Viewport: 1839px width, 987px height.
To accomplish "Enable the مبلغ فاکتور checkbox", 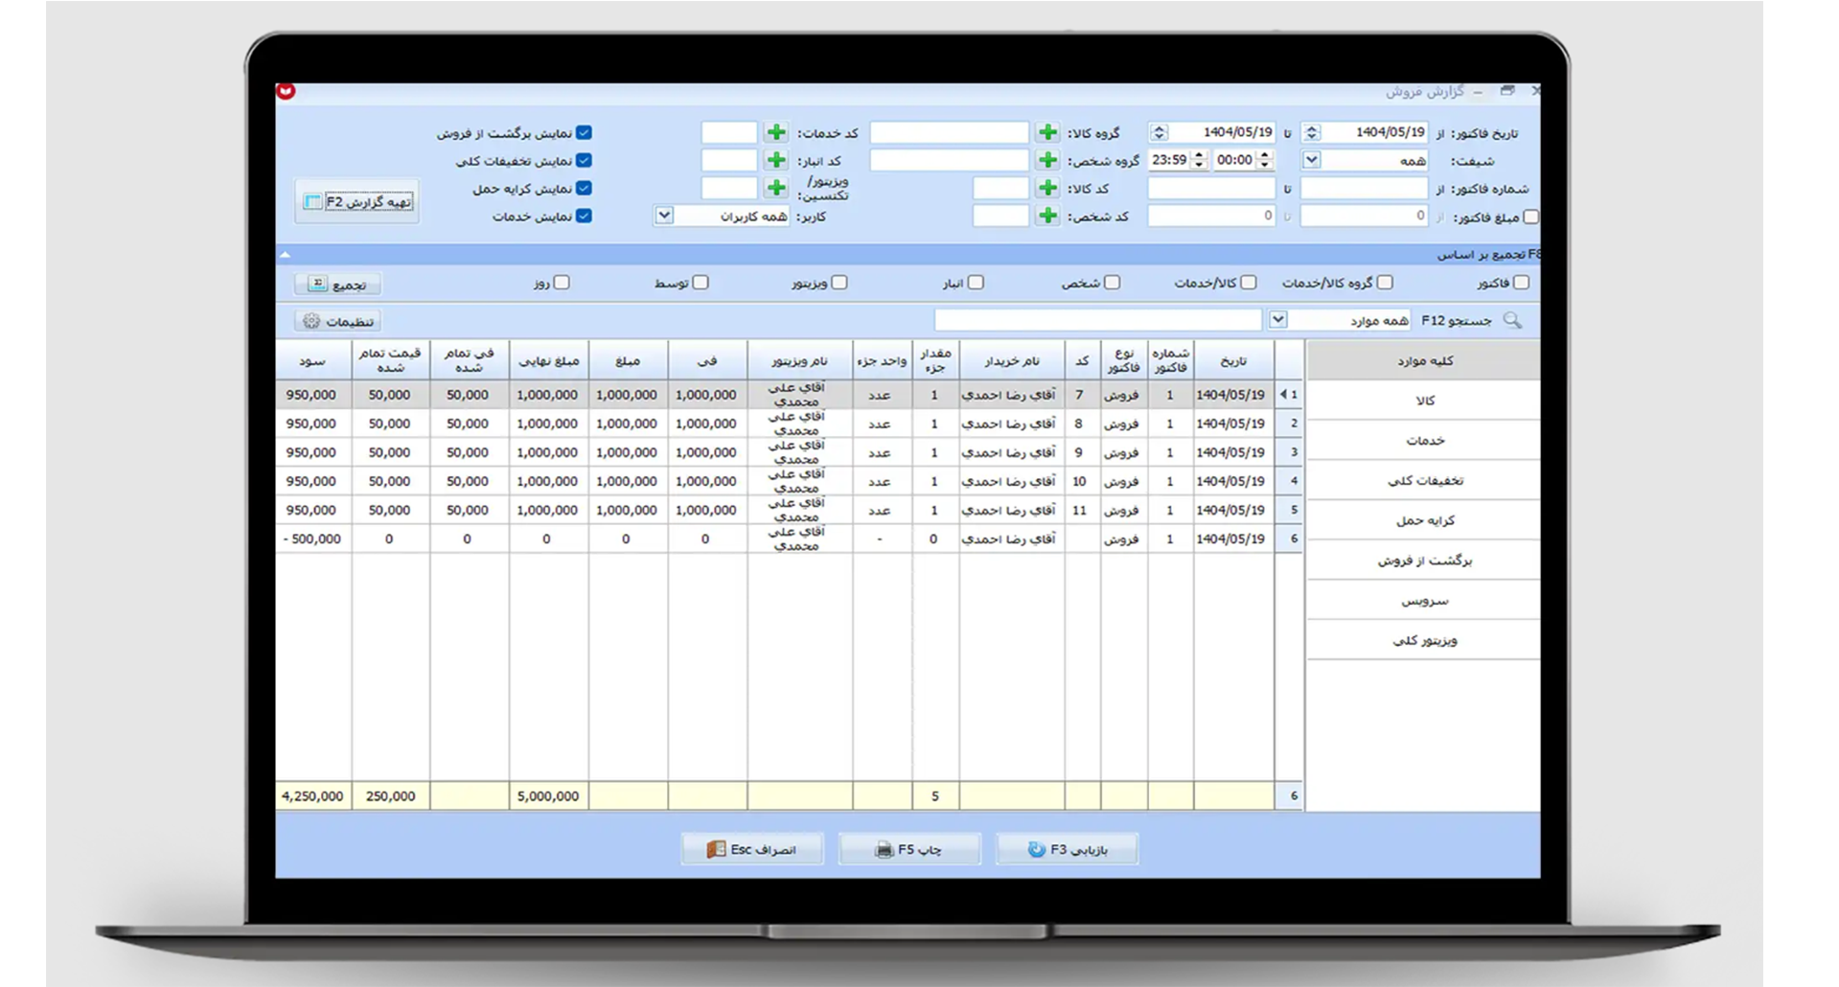I will click(1530, 217).
